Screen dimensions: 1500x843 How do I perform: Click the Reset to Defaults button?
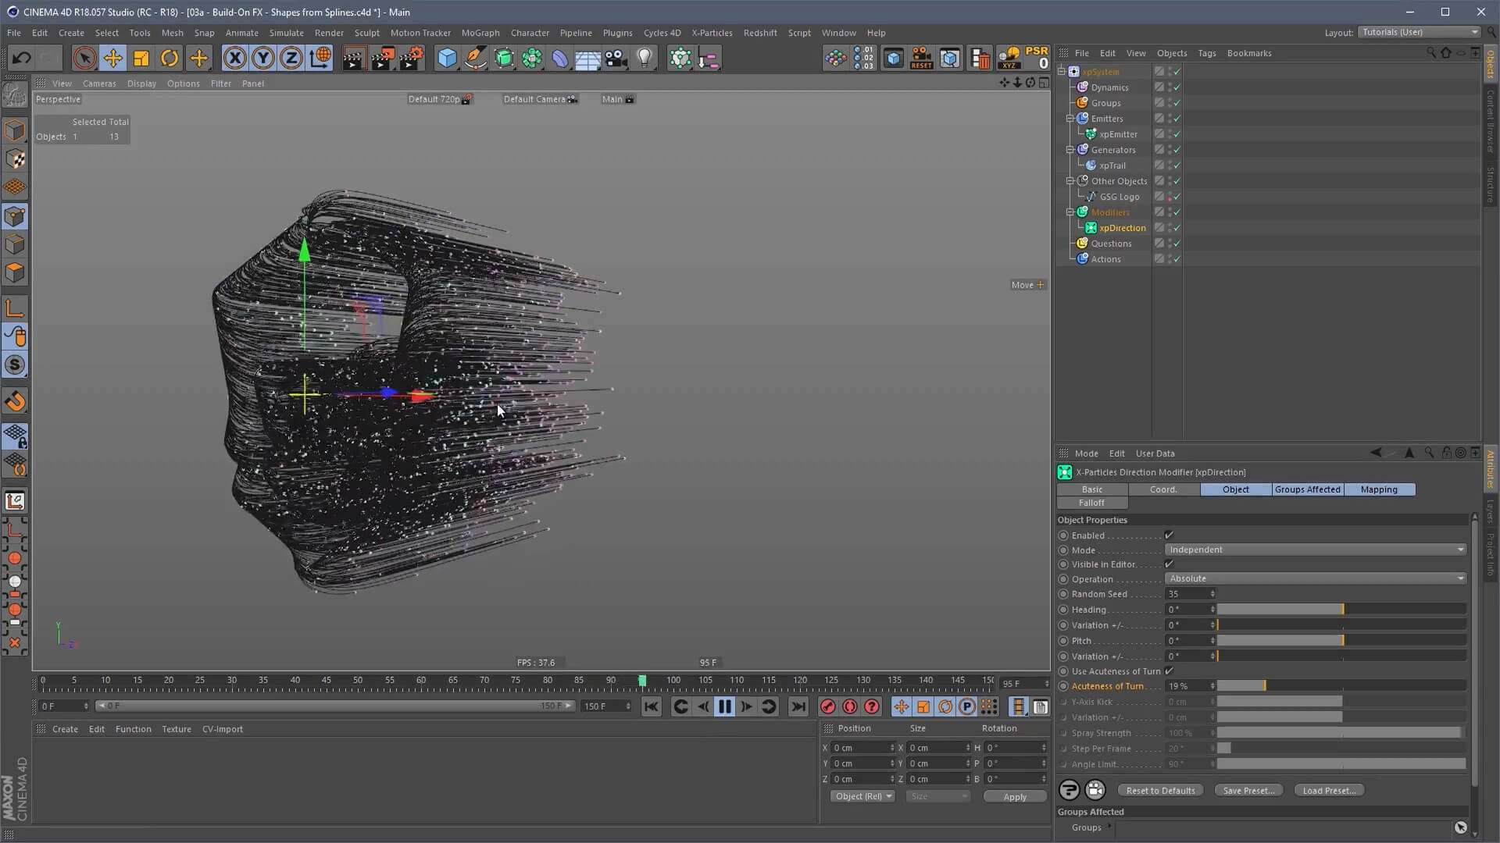point(1160,791)
